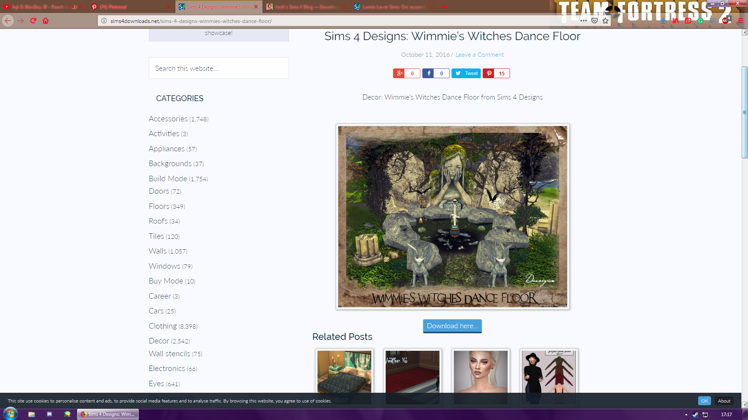Open the Clothing category
The width and height of the screenshot is (748, 420).
coord(163,326)
